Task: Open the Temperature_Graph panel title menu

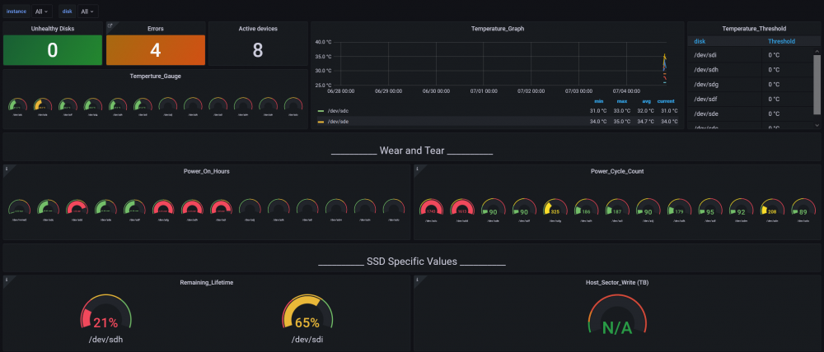Action: (498, 29)
